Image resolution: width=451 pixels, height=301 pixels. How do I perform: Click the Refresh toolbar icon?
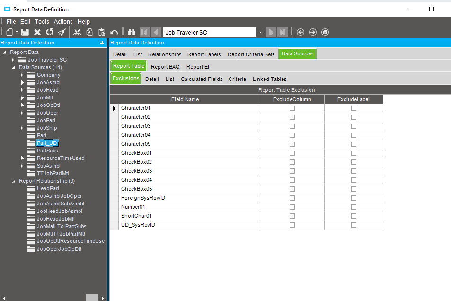[x=50, y=32]
